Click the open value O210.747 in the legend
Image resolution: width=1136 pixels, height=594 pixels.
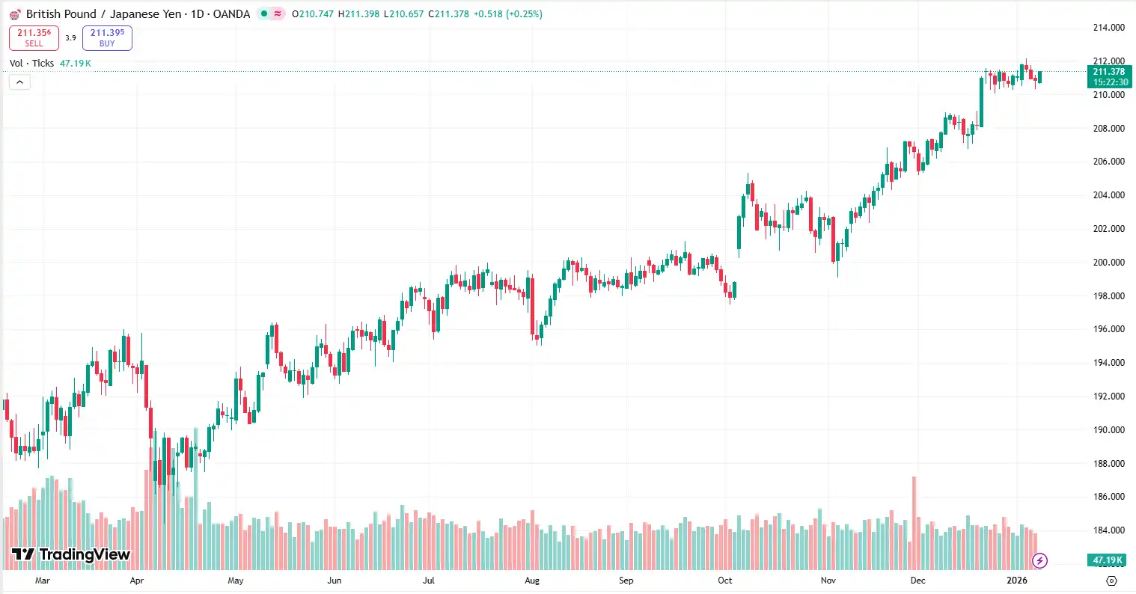pos(312,13)
